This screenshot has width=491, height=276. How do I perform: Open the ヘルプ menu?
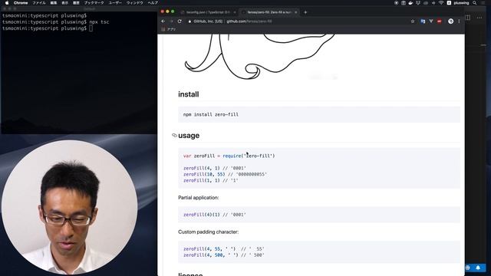153,3
